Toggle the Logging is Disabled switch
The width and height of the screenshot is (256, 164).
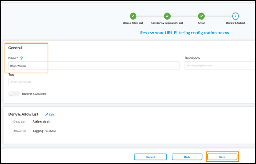click(x=14, y=94)
